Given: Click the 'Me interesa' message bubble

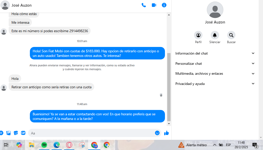Looking at the screenshot, I should pos(20,22).
